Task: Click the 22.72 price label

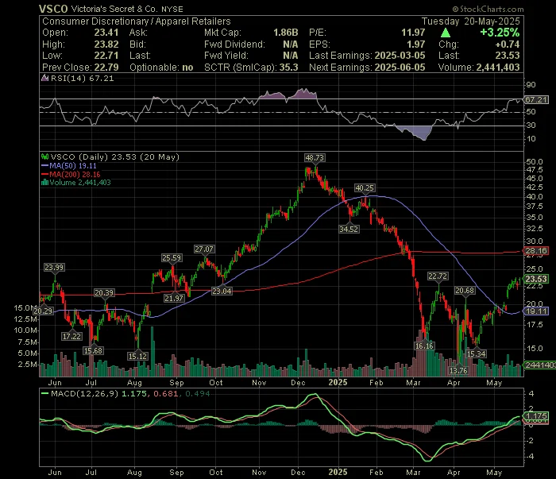Action: pyautogui.click(x=438, y=276)
